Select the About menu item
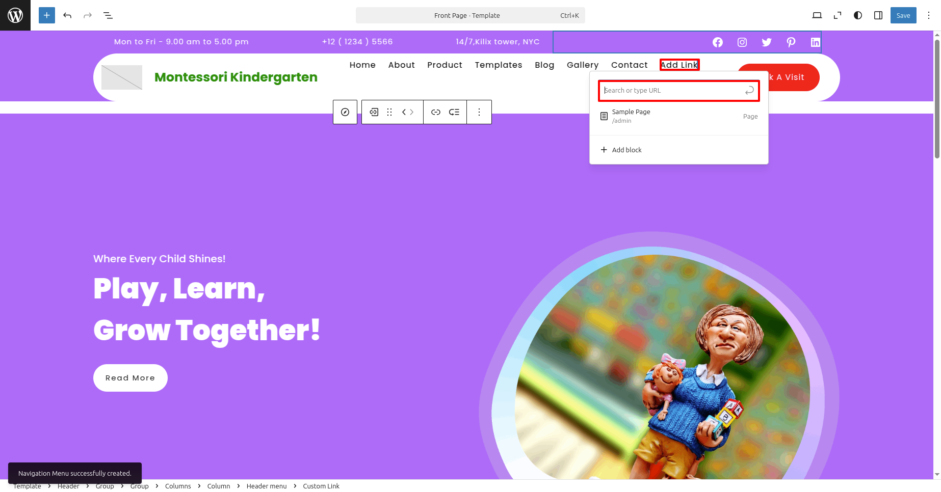The width and height of the screenshot is (941, 492). (x=402, y=65)
